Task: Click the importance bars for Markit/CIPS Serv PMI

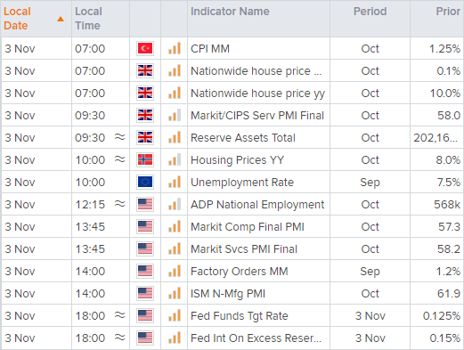Action: click(x=175, y=115)
